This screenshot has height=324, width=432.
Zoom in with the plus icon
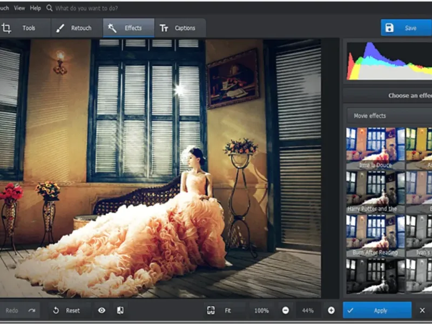point(331,310)
